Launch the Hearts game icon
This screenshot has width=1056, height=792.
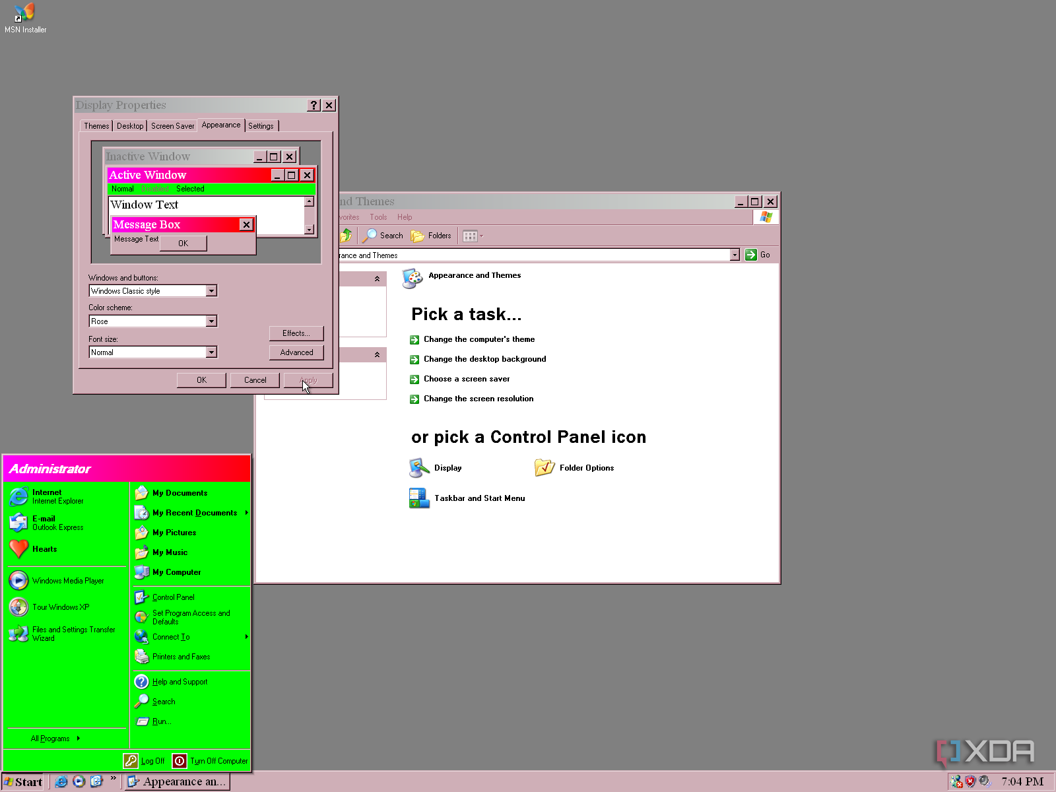pyautogui.click(x=18, y=549)
